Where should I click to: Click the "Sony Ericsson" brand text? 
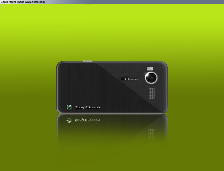[88, 107]
